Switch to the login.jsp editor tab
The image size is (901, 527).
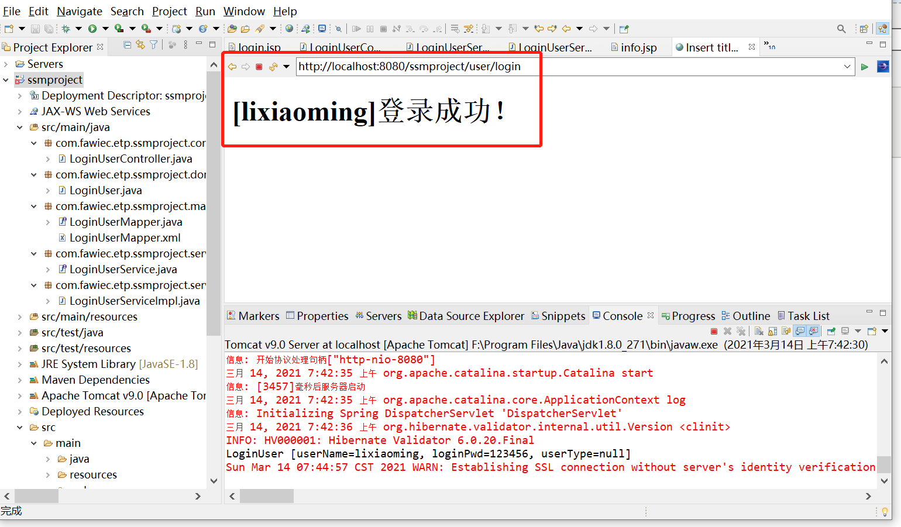point(255,47)
